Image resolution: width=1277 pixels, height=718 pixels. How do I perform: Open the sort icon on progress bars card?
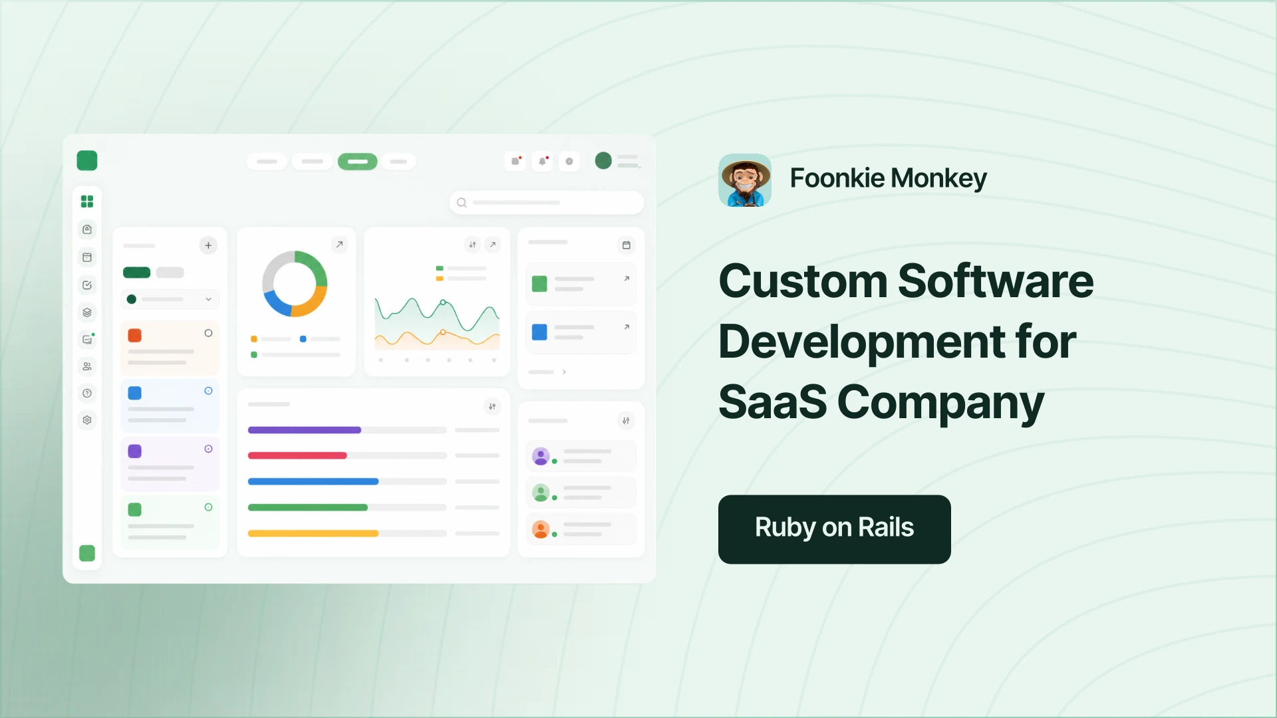(492, 407)
